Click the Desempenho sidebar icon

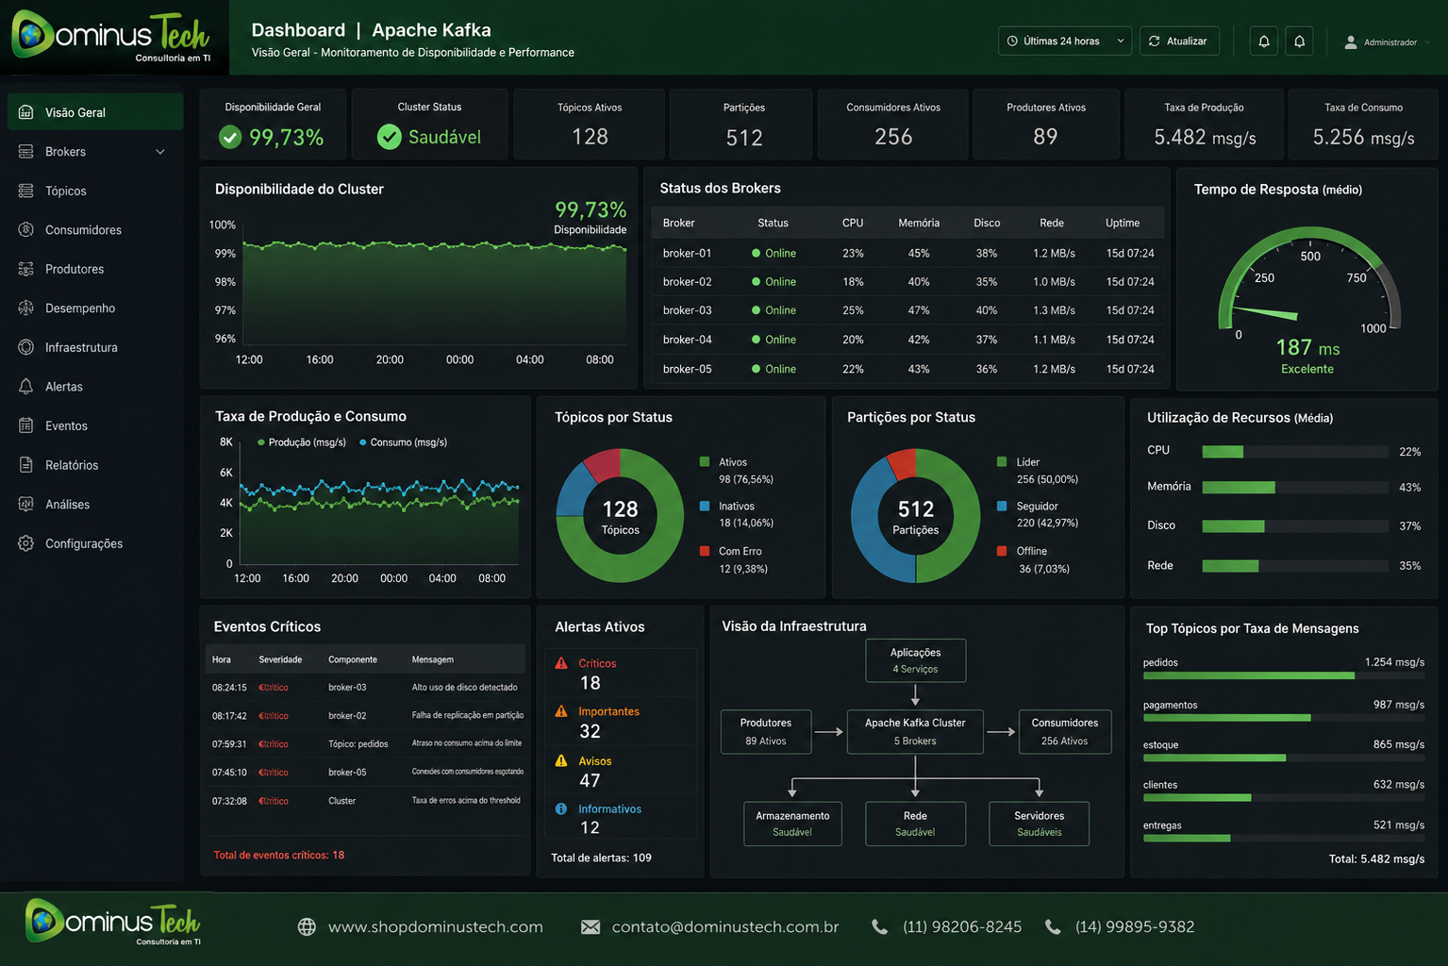[x=26, y=308]
